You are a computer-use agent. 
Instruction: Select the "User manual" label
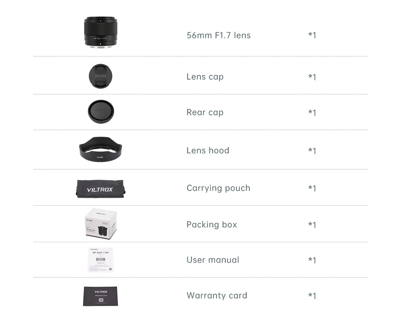click(x=213, y=260)
